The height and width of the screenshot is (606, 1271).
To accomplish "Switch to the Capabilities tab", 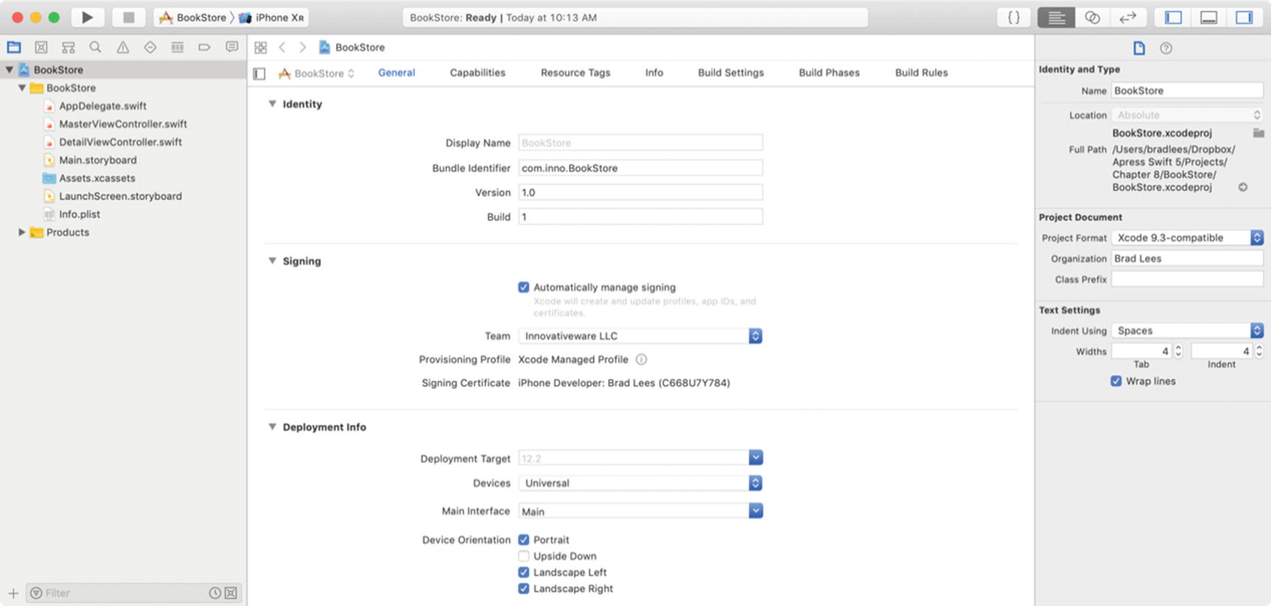I will [x=477, y=73].
